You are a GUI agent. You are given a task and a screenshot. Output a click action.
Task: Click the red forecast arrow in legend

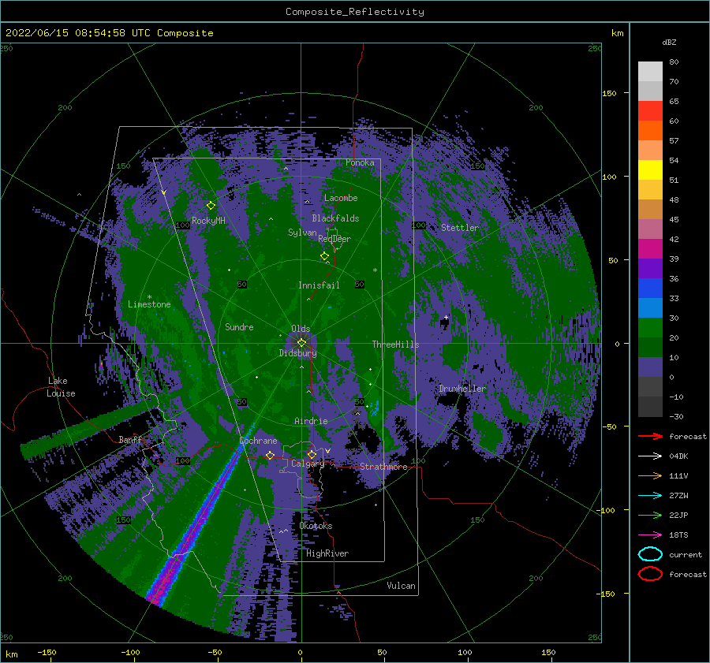pyautogui.click(x=650, y=436)
